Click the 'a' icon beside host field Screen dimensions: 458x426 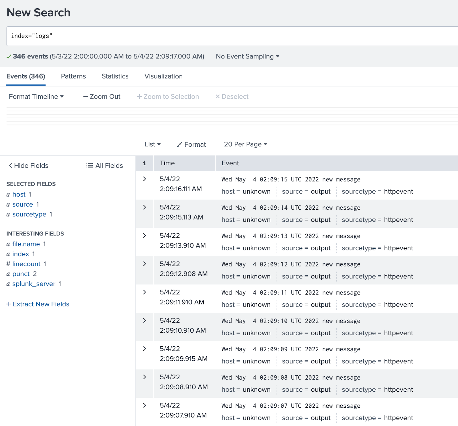pos(8,194)
